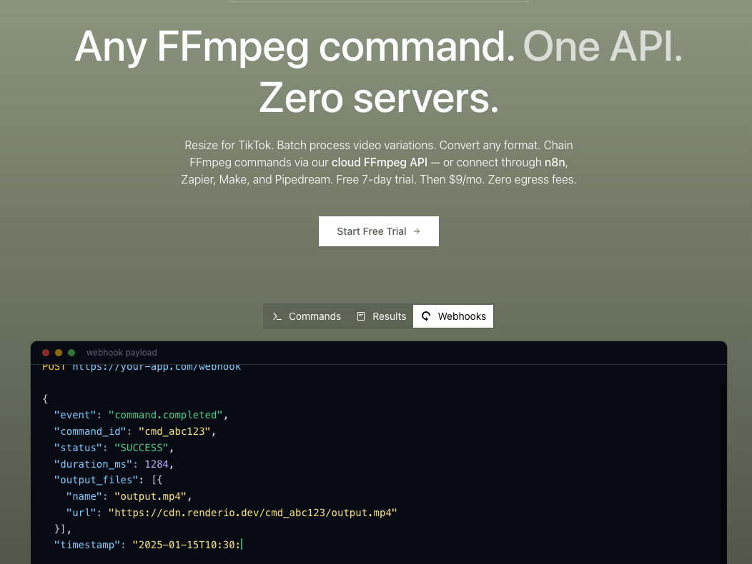Click the "output_files" key in payload
The height and width of the screenshot is (564, 752).
point(96,480)
